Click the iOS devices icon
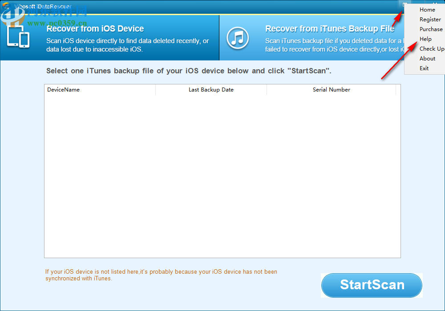The height and width of the screenshot is (311, 445). click(18, 37)
